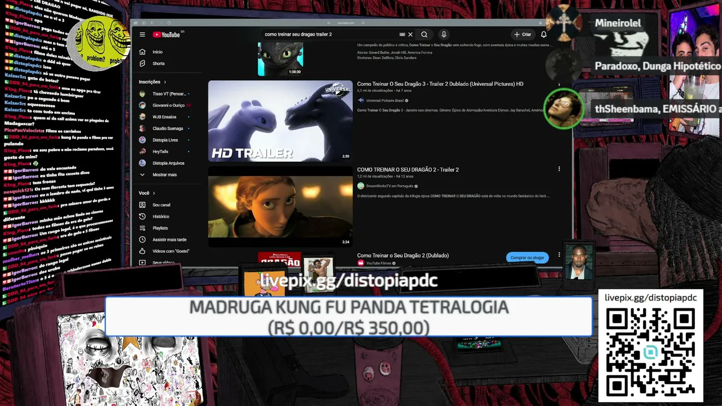The height and width of the screenshot is (406, 722).
Task: Click the livepix.gg QR code
Action: click(x=650, y=352)
